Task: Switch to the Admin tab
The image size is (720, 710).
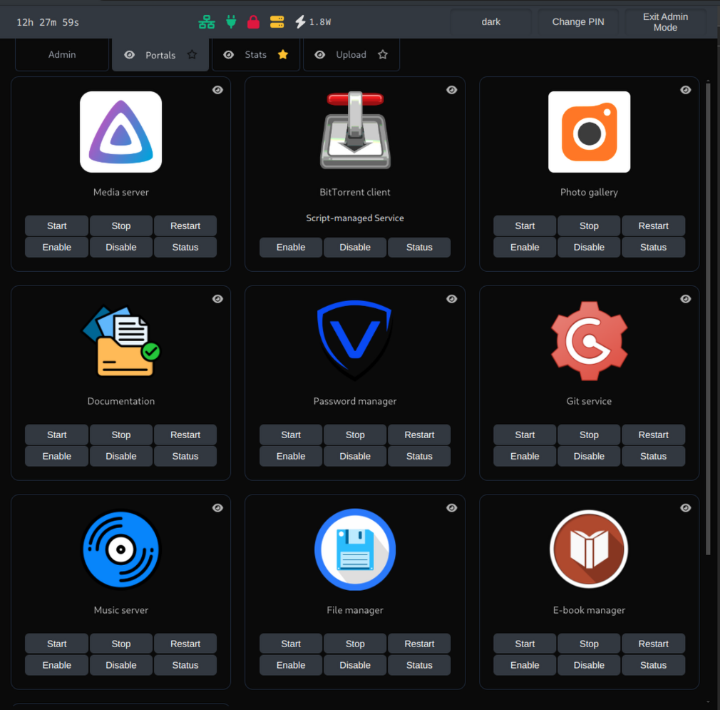Action: coord(62,55)
